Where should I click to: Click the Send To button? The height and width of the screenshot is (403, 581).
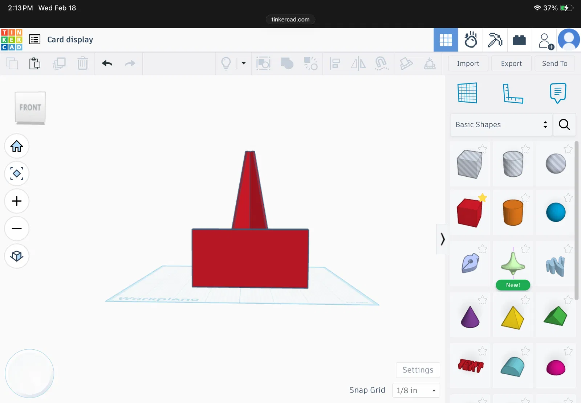pos(555,63)
